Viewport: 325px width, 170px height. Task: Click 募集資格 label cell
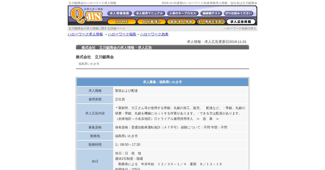click(x=95, y=127)
